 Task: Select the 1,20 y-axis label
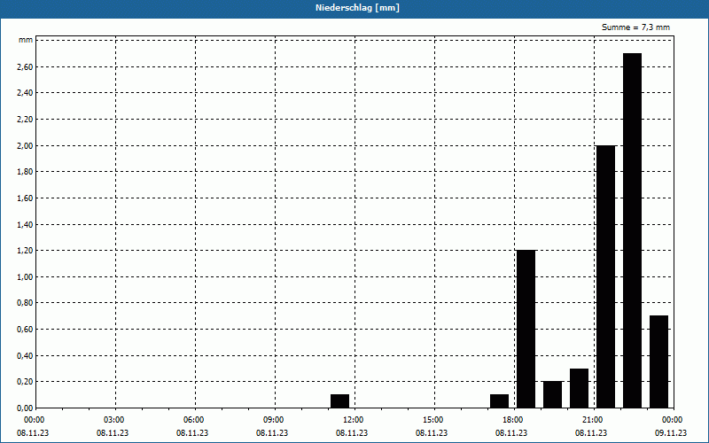(25, 251)
